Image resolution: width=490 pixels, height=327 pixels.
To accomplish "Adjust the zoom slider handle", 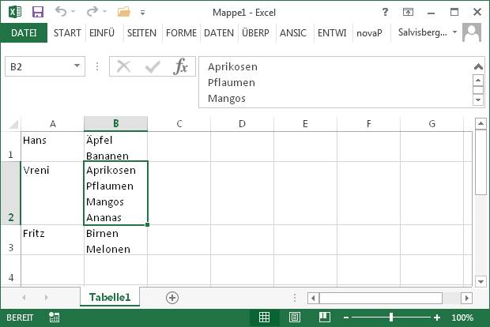I will click(x=391, y=318).
